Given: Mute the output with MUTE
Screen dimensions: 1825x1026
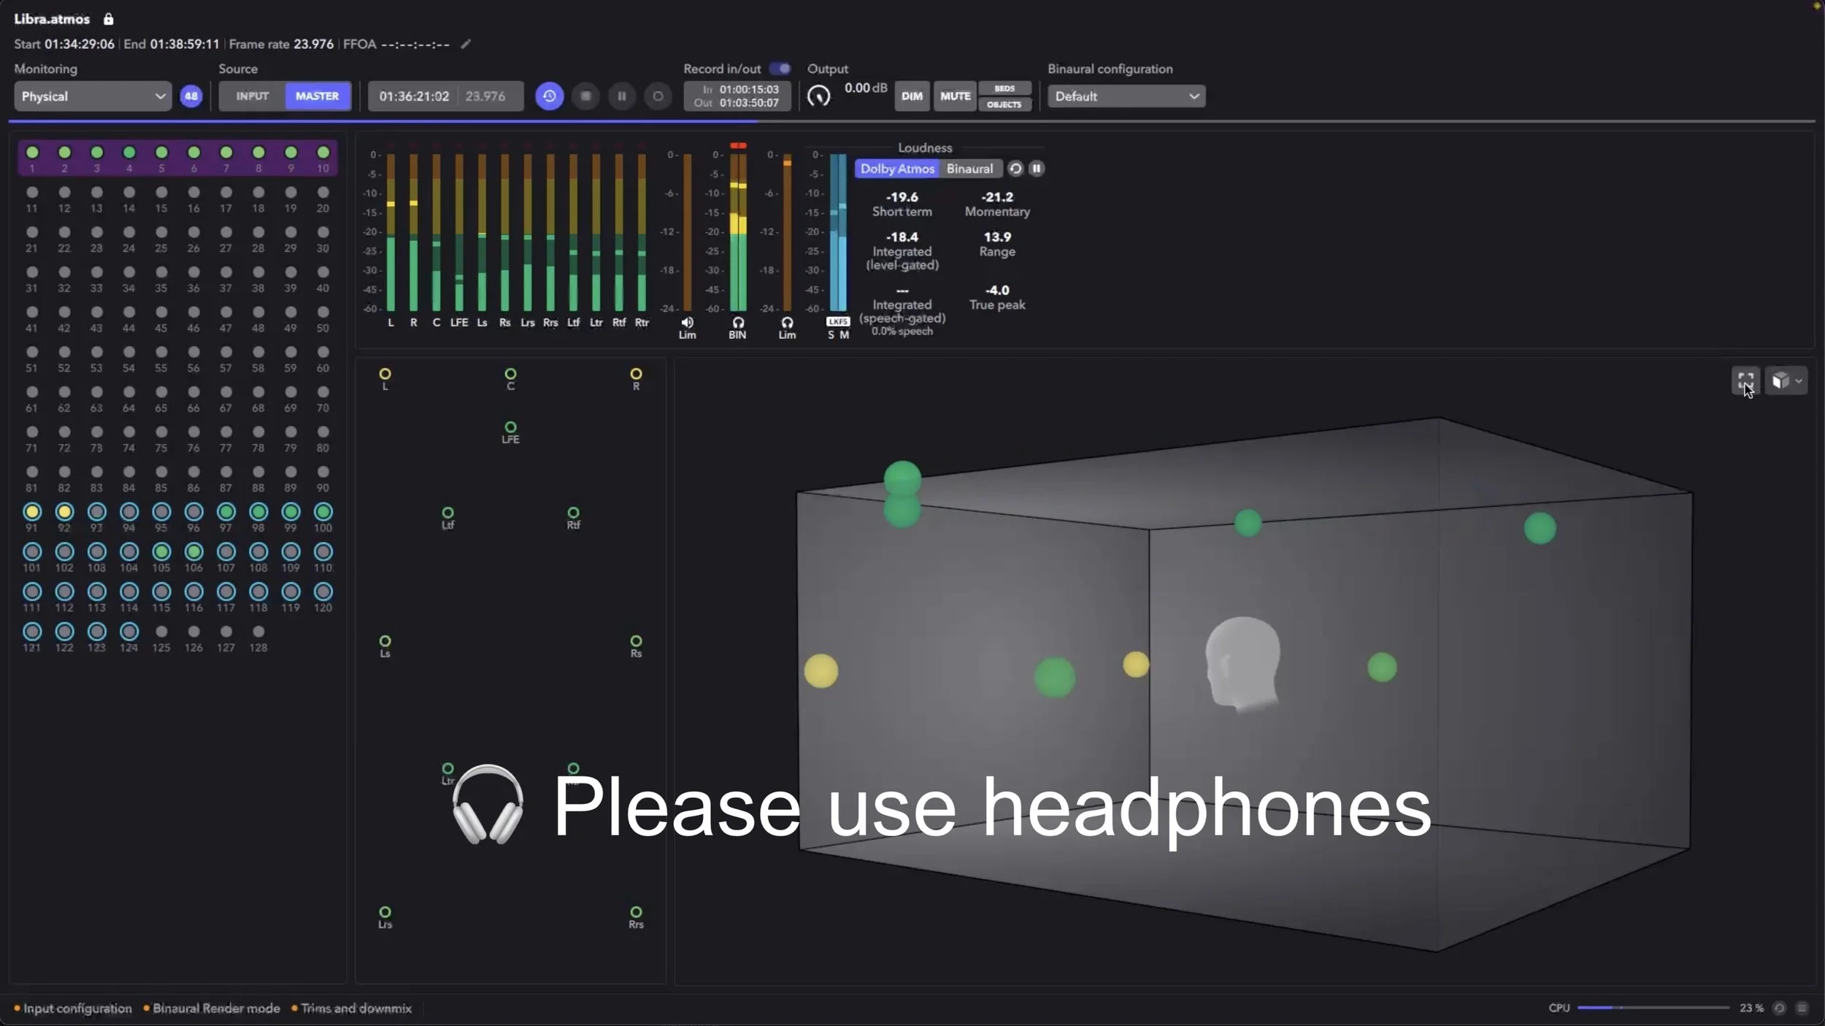Looking at the screenshot, I should [x=955, y=96].
